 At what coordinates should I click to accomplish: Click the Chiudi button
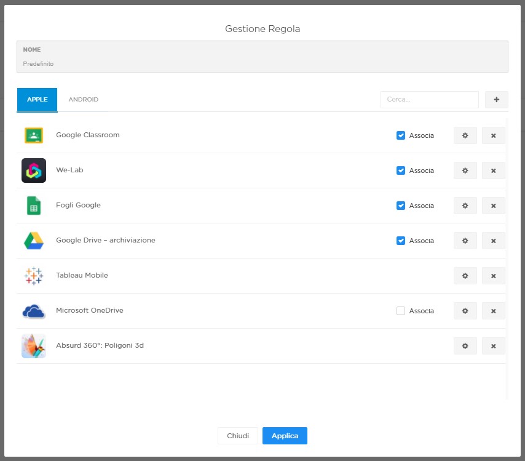click(238, 436)
